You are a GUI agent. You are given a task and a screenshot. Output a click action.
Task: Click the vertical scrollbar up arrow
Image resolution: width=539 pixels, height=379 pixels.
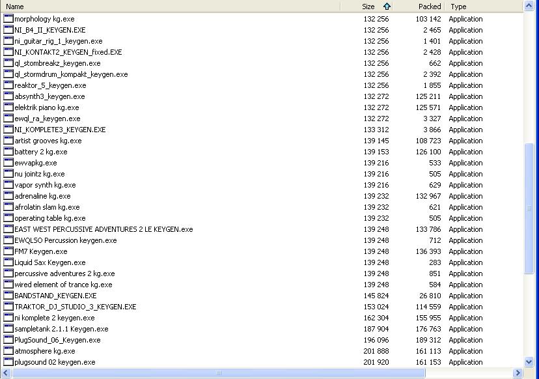point(529,6)
